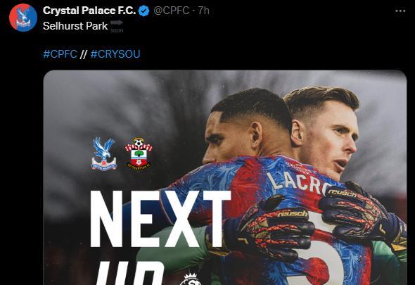415x285 pixels.
Task: Open the tweet via 7h timestamp
Action: coord(204,11)
